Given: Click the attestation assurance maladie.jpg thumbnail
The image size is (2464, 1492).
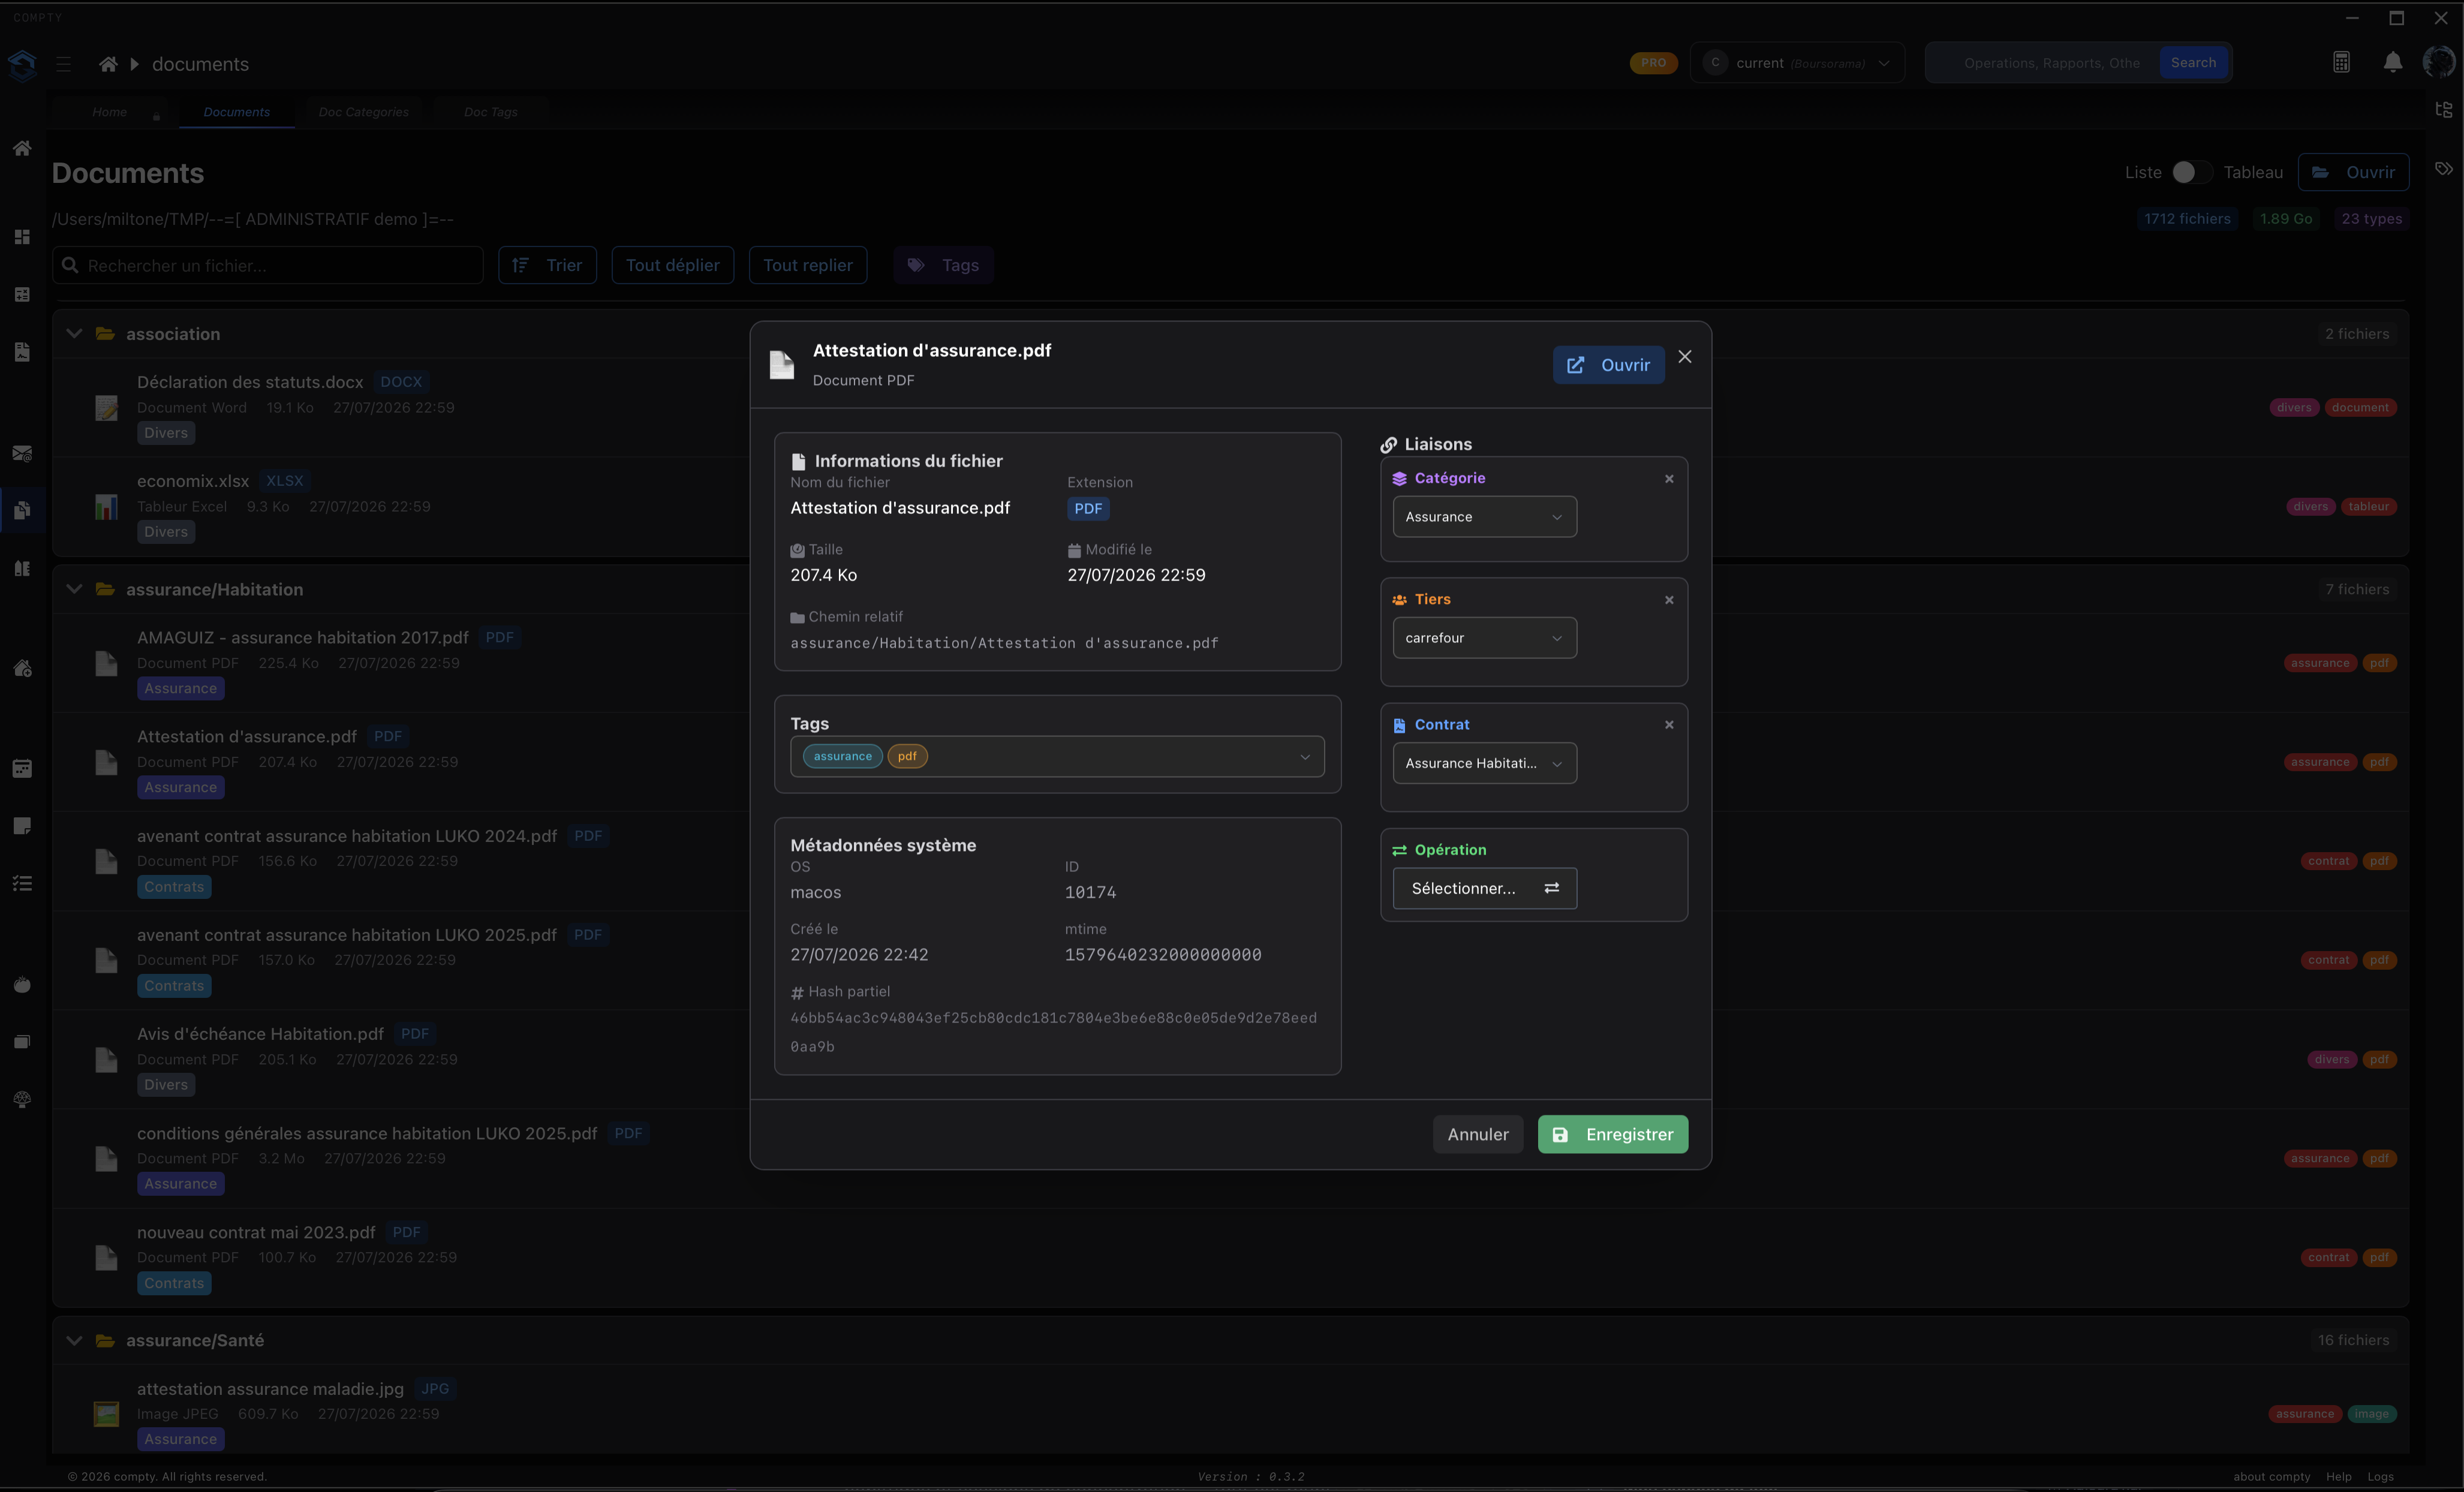Looking at the screenshot, I should point(106,1414).
